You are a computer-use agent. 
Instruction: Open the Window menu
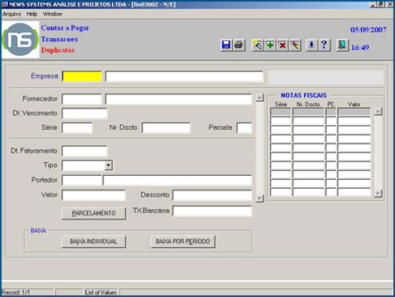(52, 14)
